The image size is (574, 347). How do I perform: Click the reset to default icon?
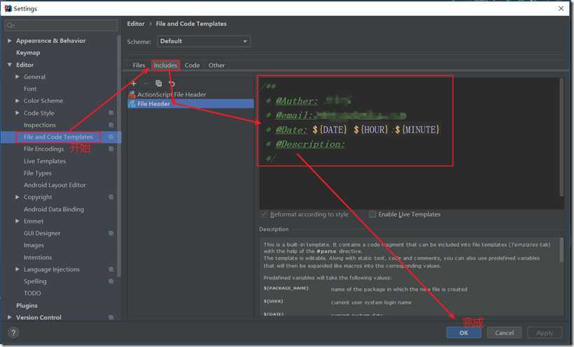(171, 83)
